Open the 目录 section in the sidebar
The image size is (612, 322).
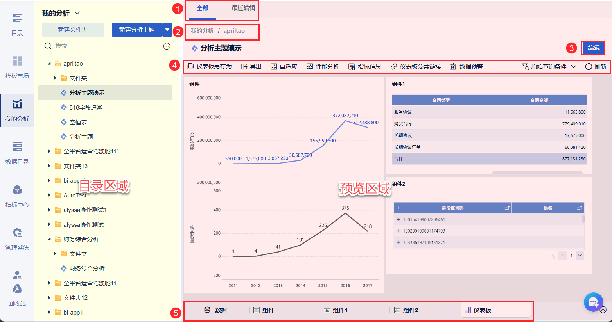pos(17,24)
